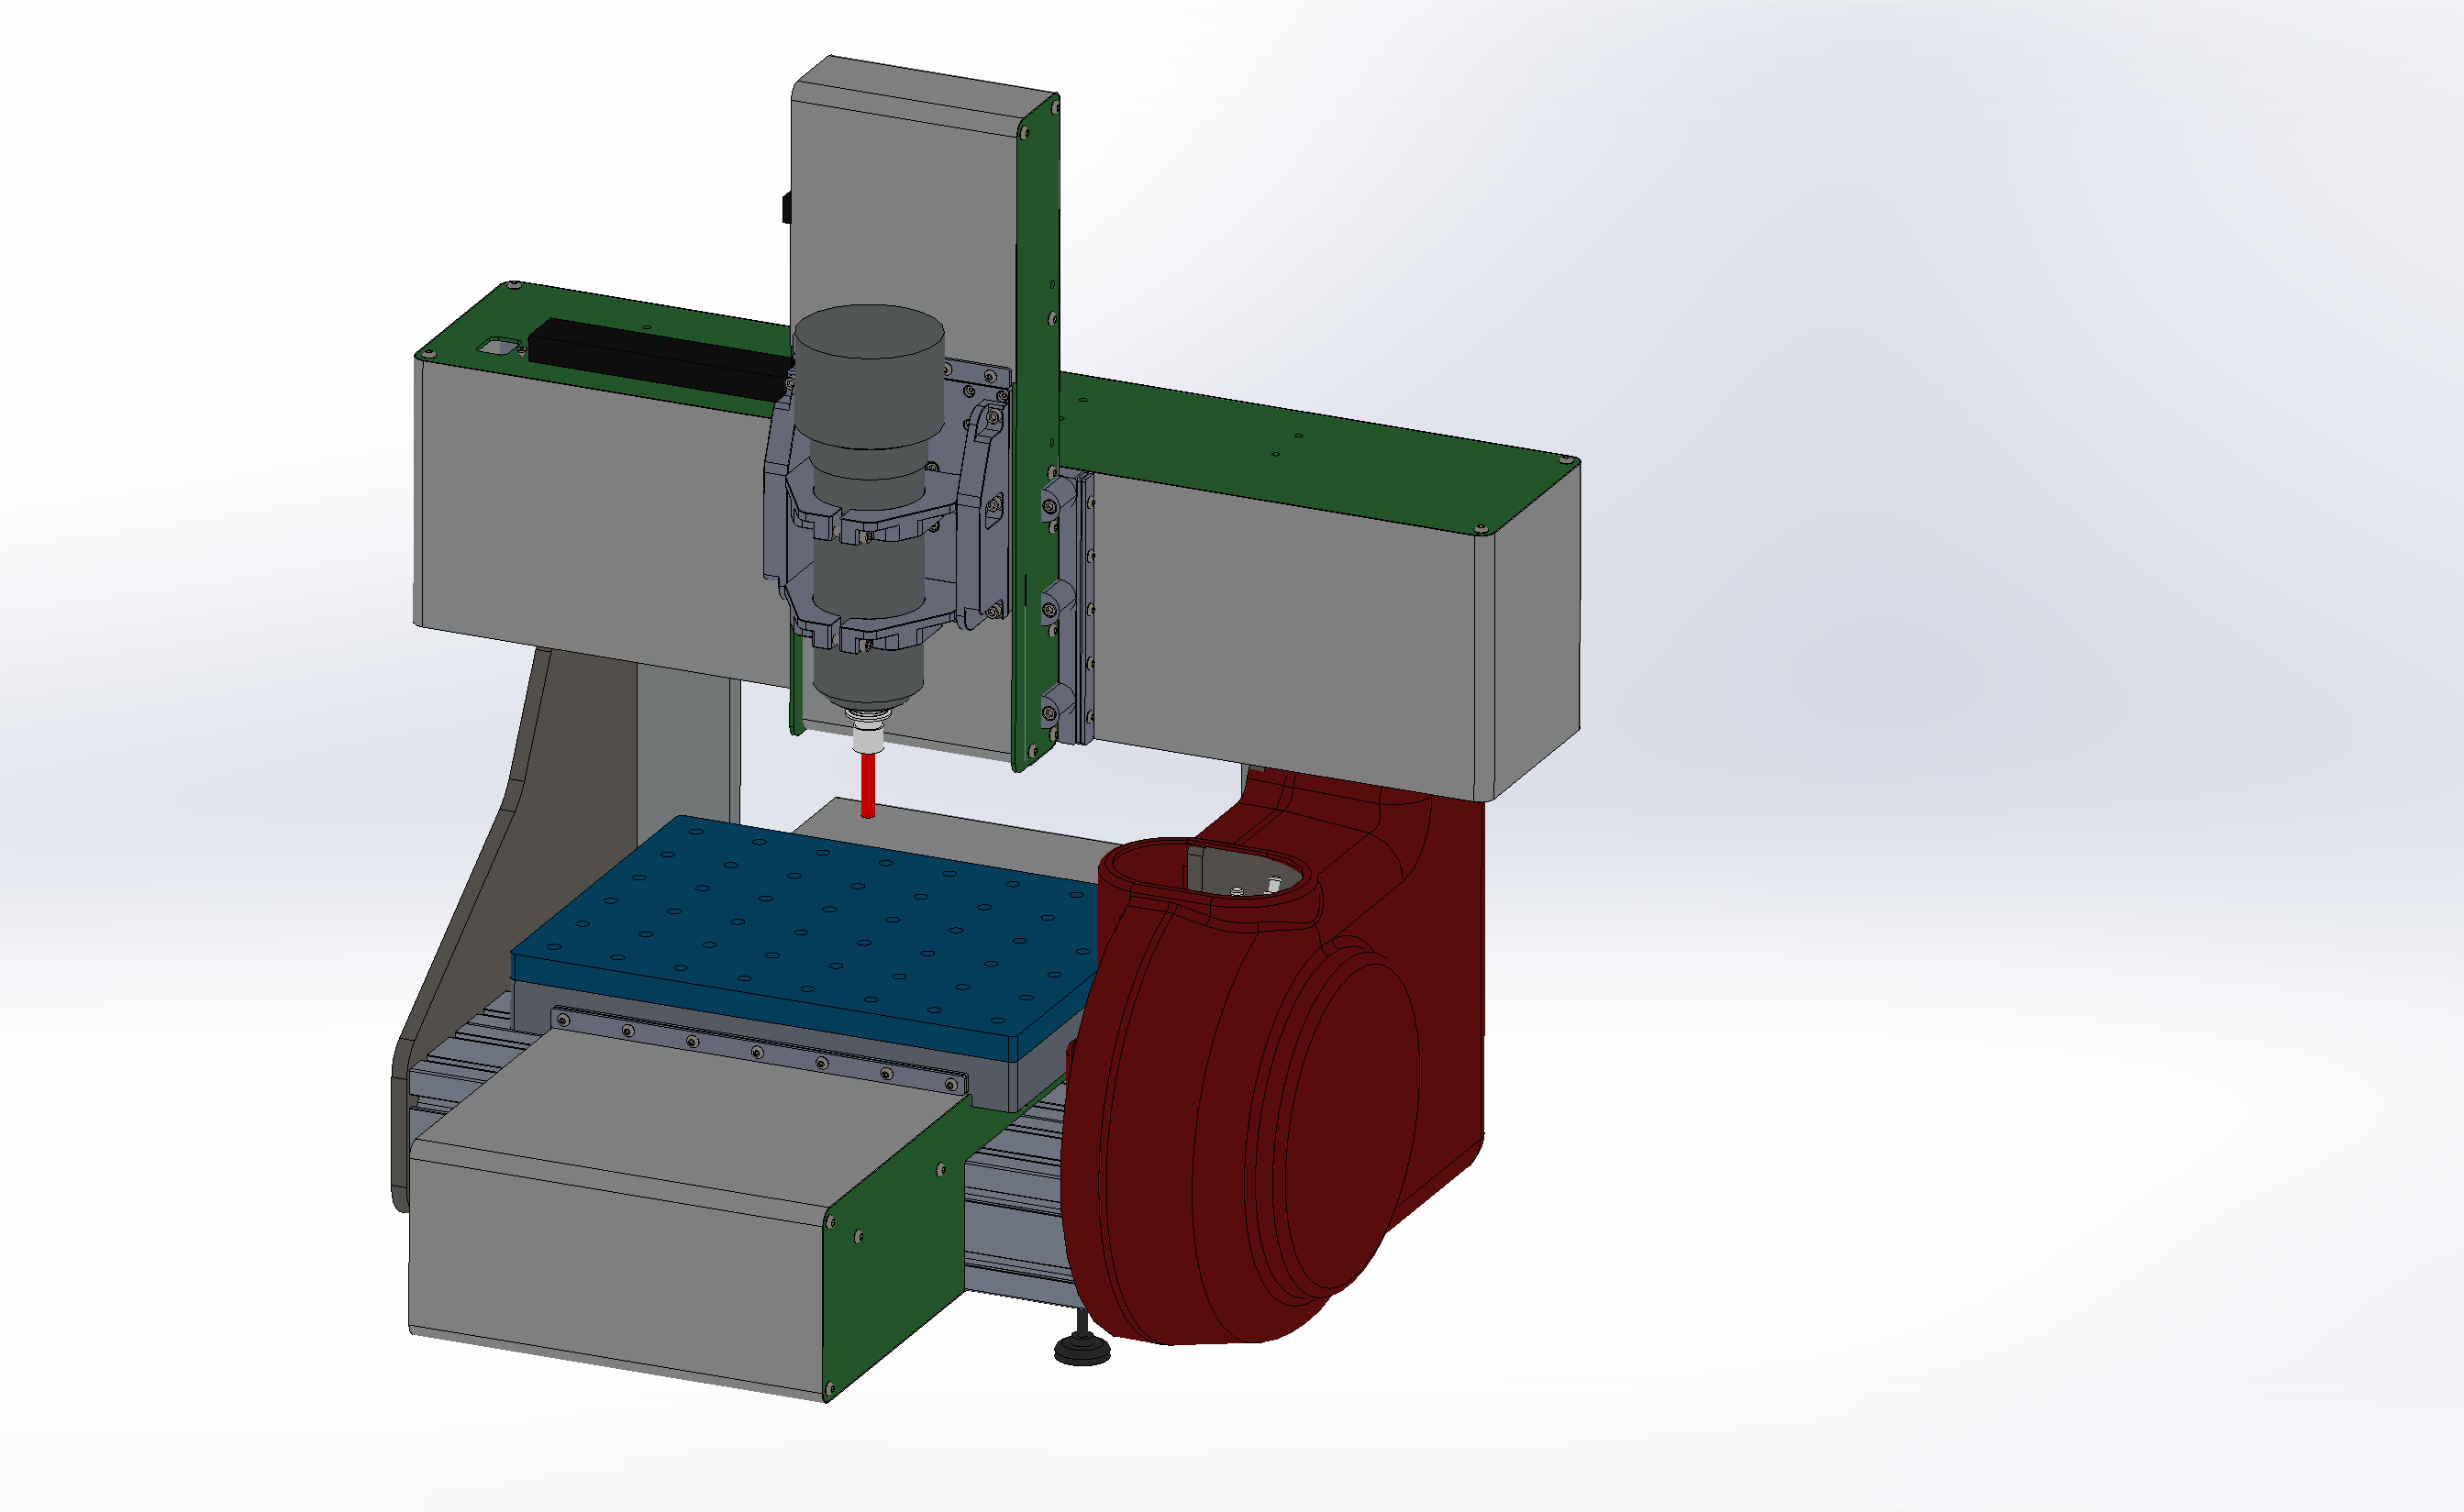Select the black leveling foot under machine
2464x1512 pixels.
point(1082,1351)
